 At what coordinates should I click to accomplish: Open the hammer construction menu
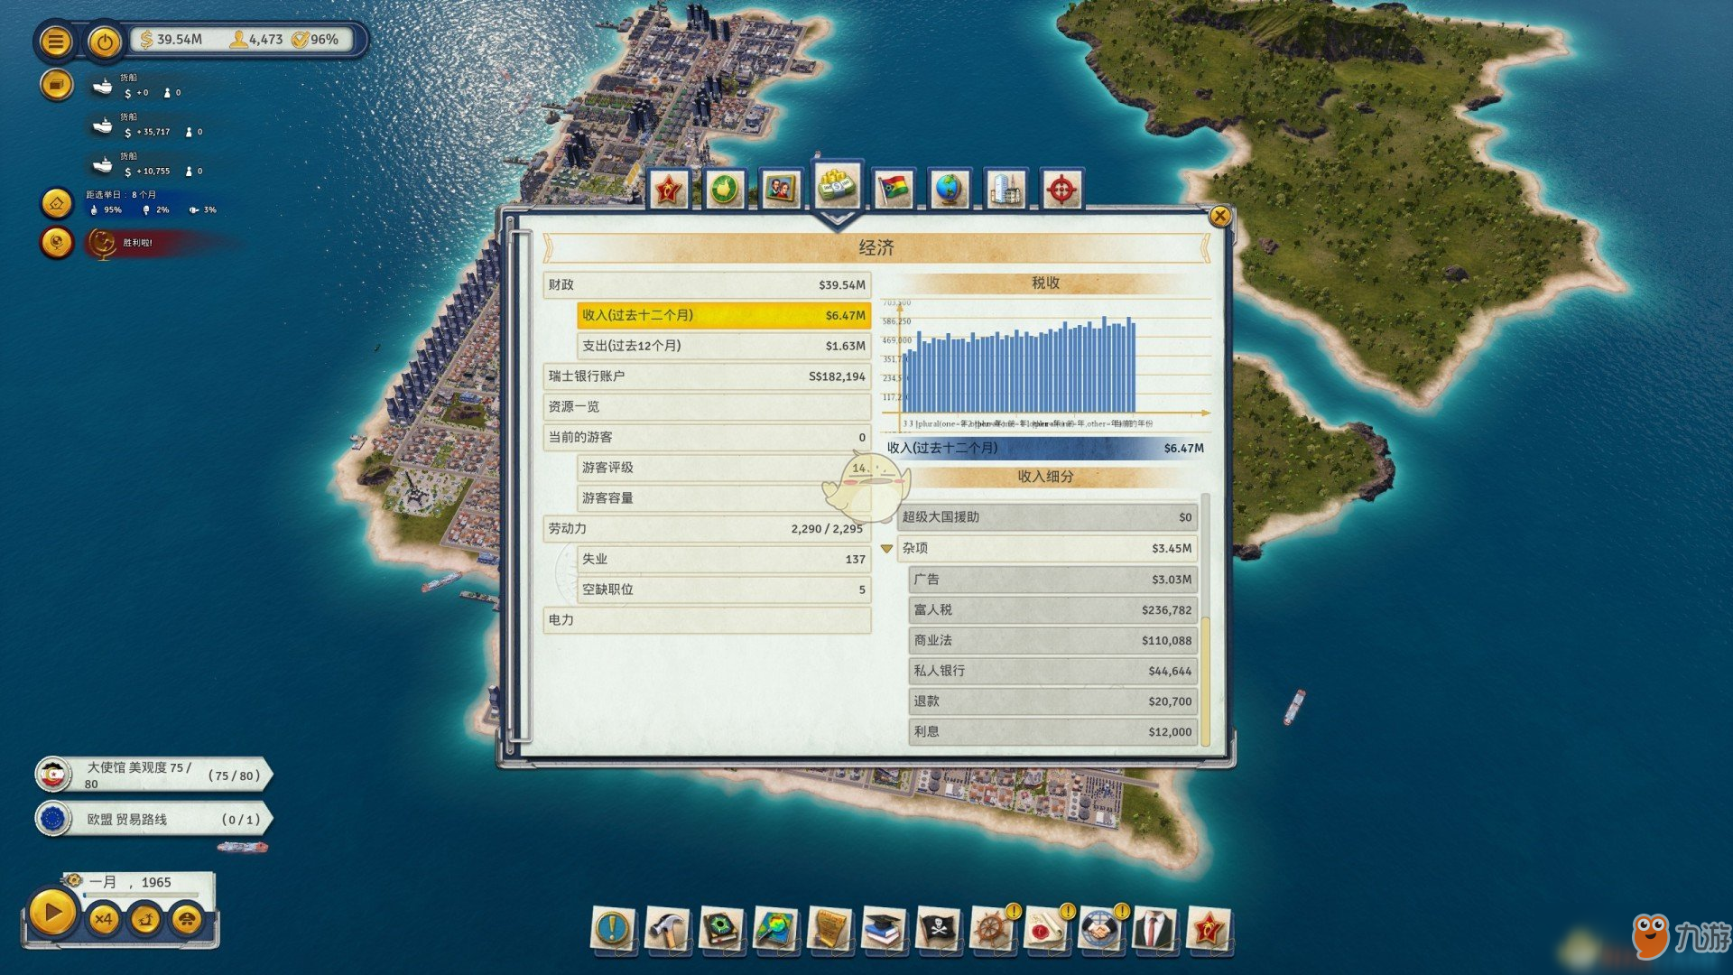(x=667, y=929)
